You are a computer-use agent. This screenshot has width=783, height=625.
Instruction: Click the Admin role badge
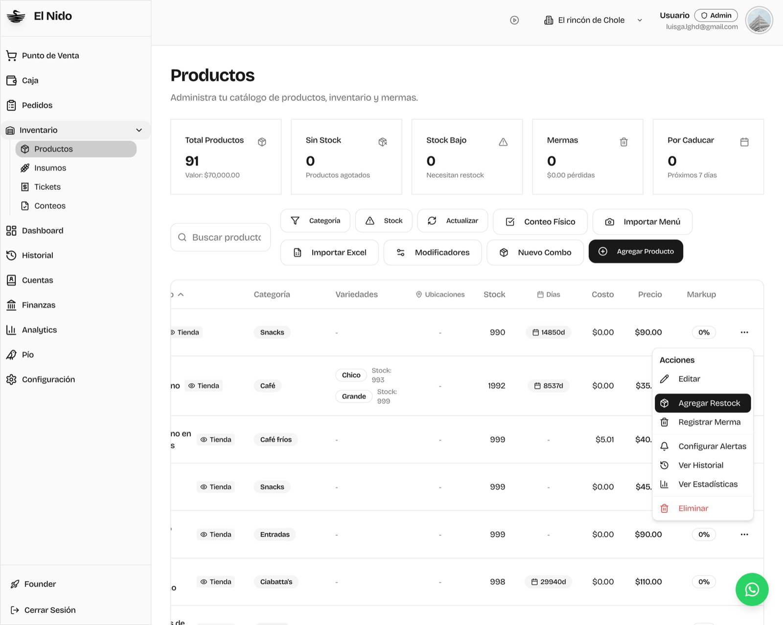[x=716, y=16]
